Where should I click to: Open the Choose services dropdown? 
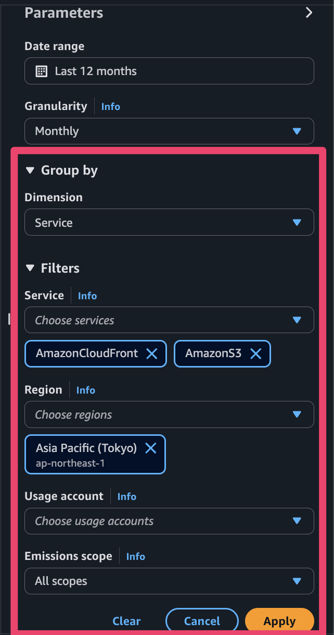[169, 320]
